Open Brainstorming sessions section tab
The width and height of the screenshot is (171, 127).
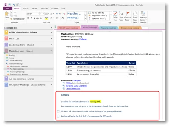tap(130, 28)
